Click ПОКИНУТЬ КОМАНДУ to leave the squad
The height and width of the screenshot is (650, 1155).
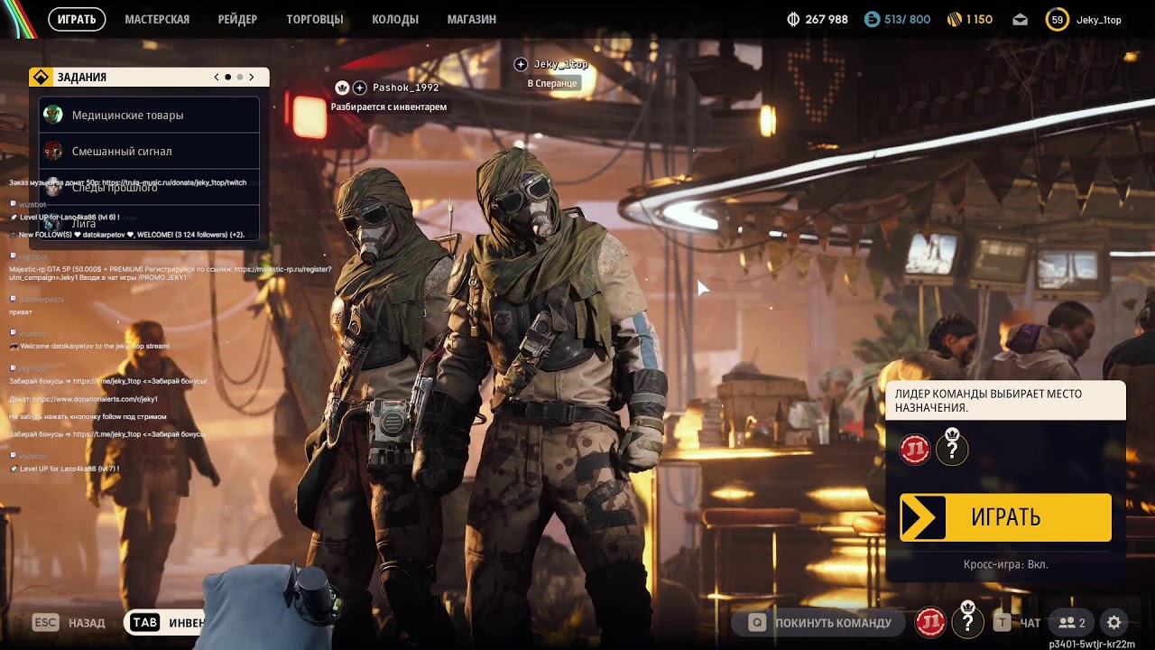[819, 623]
